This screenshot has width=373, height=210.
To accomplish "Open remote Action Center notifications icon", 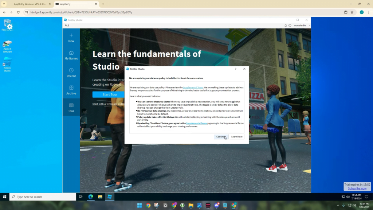I will pyautogui.click(x=366, y=197).
